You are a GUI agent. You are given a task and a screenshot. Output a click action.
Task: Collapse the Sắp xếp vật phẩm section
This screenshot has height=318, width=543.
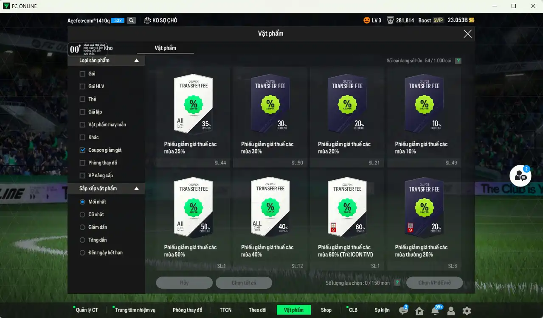136,188
